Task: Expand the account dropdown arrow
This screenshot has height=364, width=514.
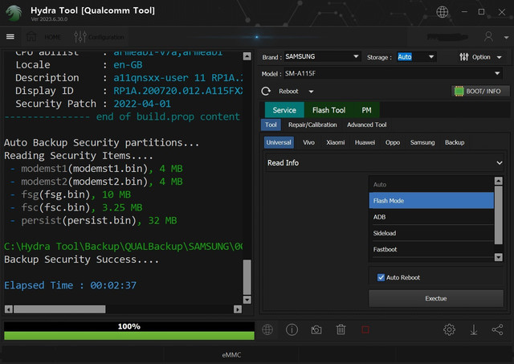Action: click(x=506, y=37)
